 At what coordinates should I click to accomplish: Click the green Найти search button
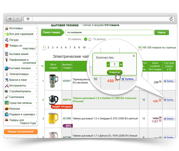161,32
